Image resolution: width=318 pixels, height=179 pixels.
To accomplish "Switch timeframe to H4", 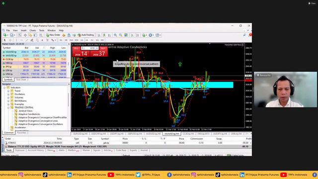I will coord(87,40).
